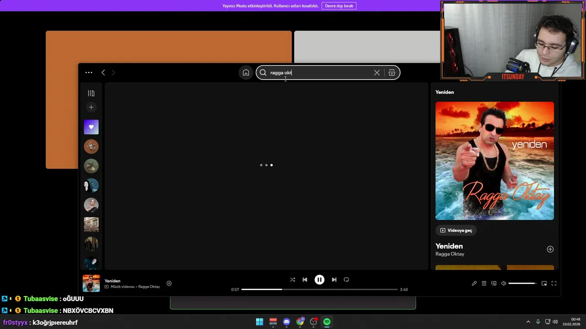Open connect to a device
The image size is (586, 329).
point(494,283)
